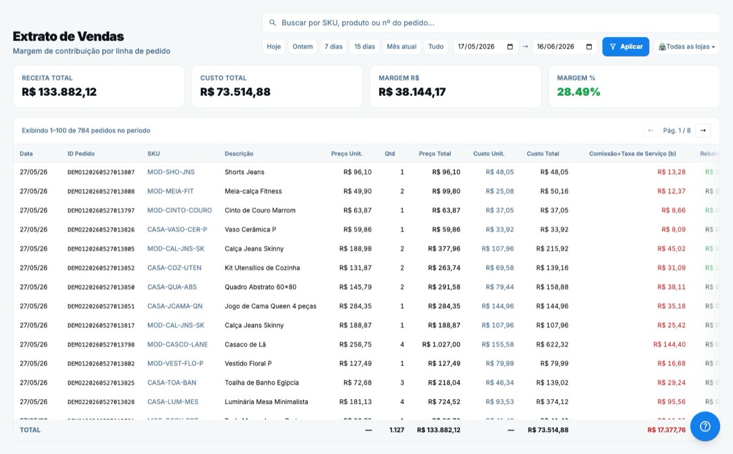Apply filters with the Aplicar button
The image size is (733, 454).
tap(625, 47)
